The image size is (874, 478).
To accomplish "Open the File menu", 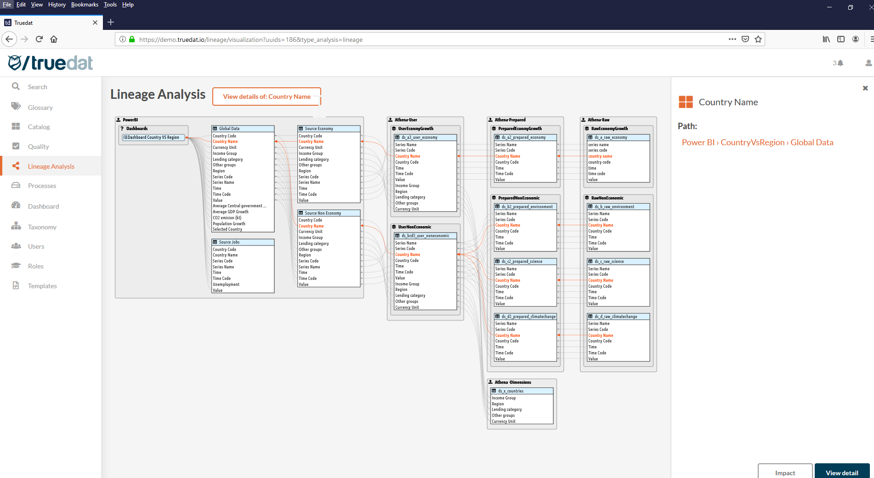I will pos(7,5).
